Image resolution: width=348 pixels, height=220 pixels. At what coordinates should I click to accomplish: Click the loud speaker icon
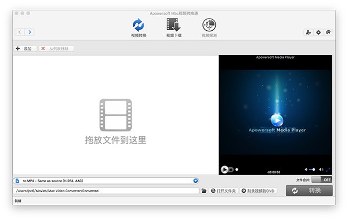[x=321, y=169]
